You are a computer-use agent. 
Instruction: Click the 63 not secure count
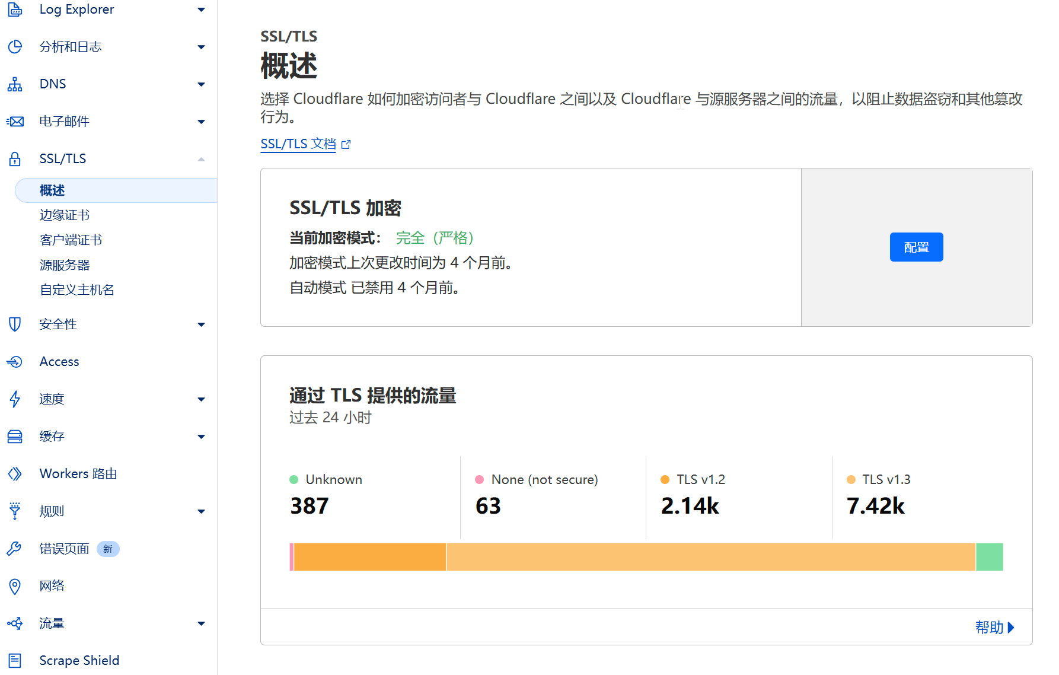pos(489,506)
